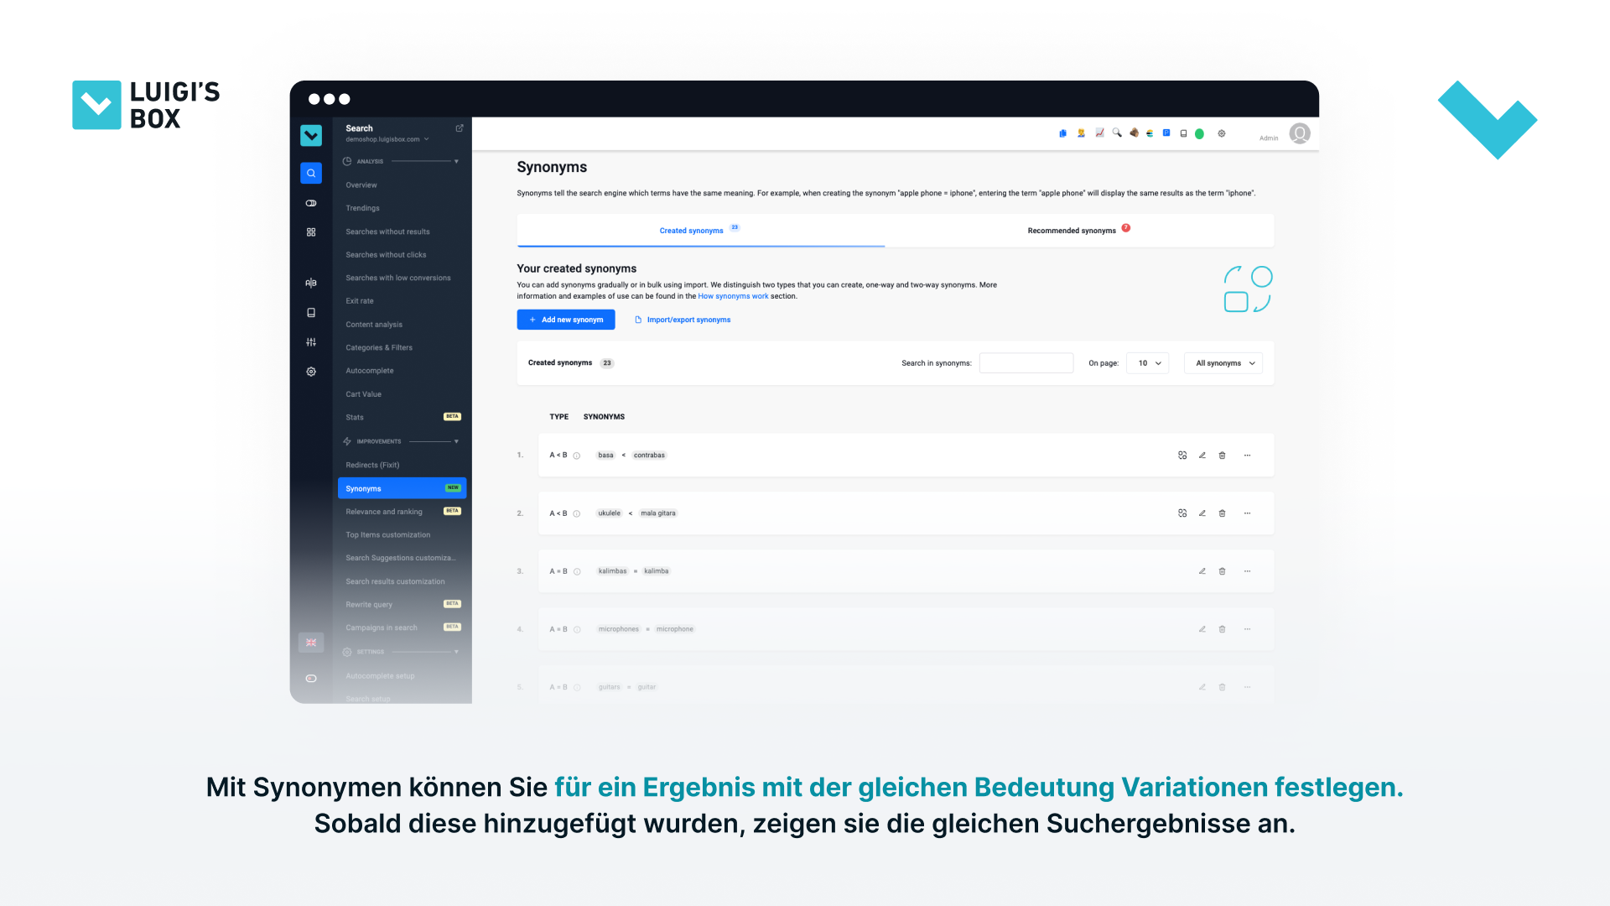
Task: Collapse the Analysis section in sidebar
Action: click(x=456, y=161)
